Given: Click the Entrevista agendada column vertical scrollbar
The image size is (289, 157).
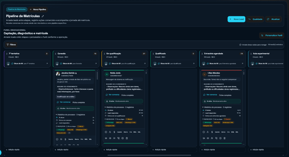Looking at the screenshot, I should 244,73.
